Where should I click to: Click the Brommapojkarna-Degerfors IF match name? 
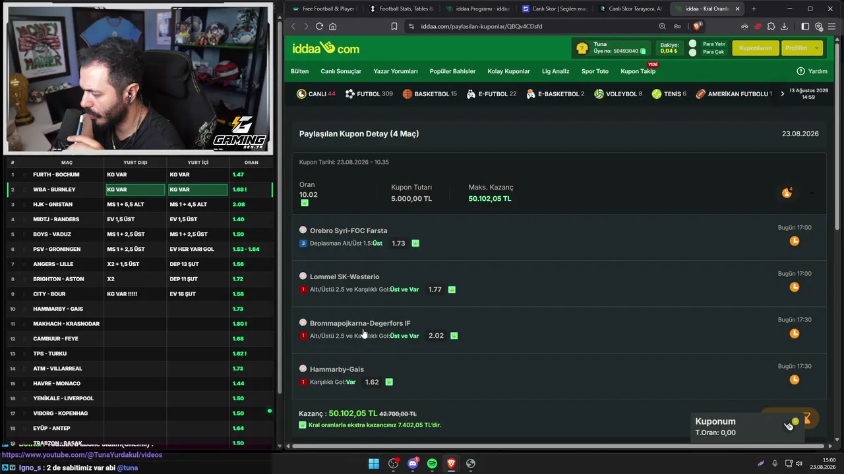pos(360,323)
